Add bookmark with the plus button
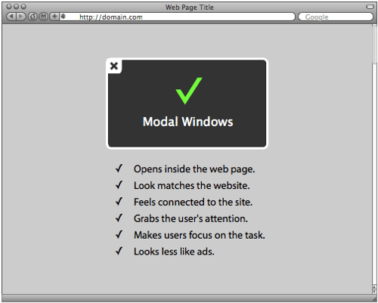The height and width of the screenshot is (303, 378). 54,17
